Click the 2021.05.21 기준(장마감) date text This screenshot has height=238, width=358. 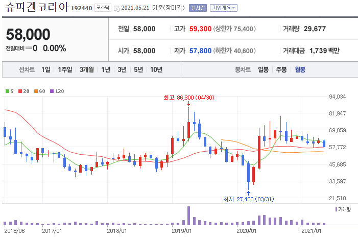click(x=153, y=8)
